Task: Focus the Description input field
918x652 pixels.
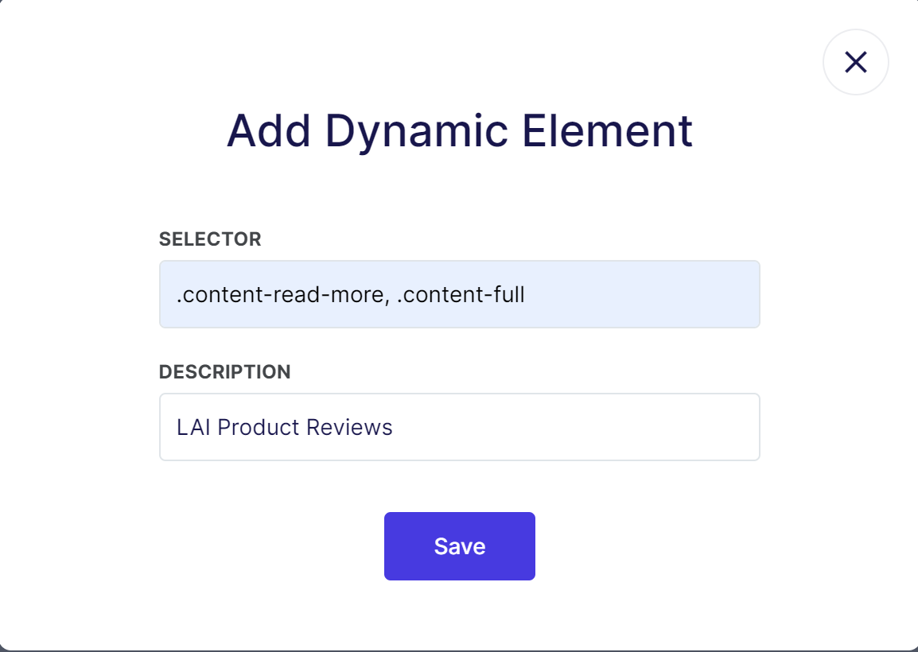Action: [460, 427]
